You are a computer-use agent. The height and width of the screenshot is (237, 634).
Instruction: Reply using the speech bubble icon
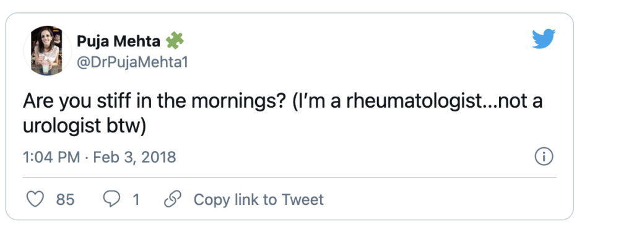click(x=111, y=199)
